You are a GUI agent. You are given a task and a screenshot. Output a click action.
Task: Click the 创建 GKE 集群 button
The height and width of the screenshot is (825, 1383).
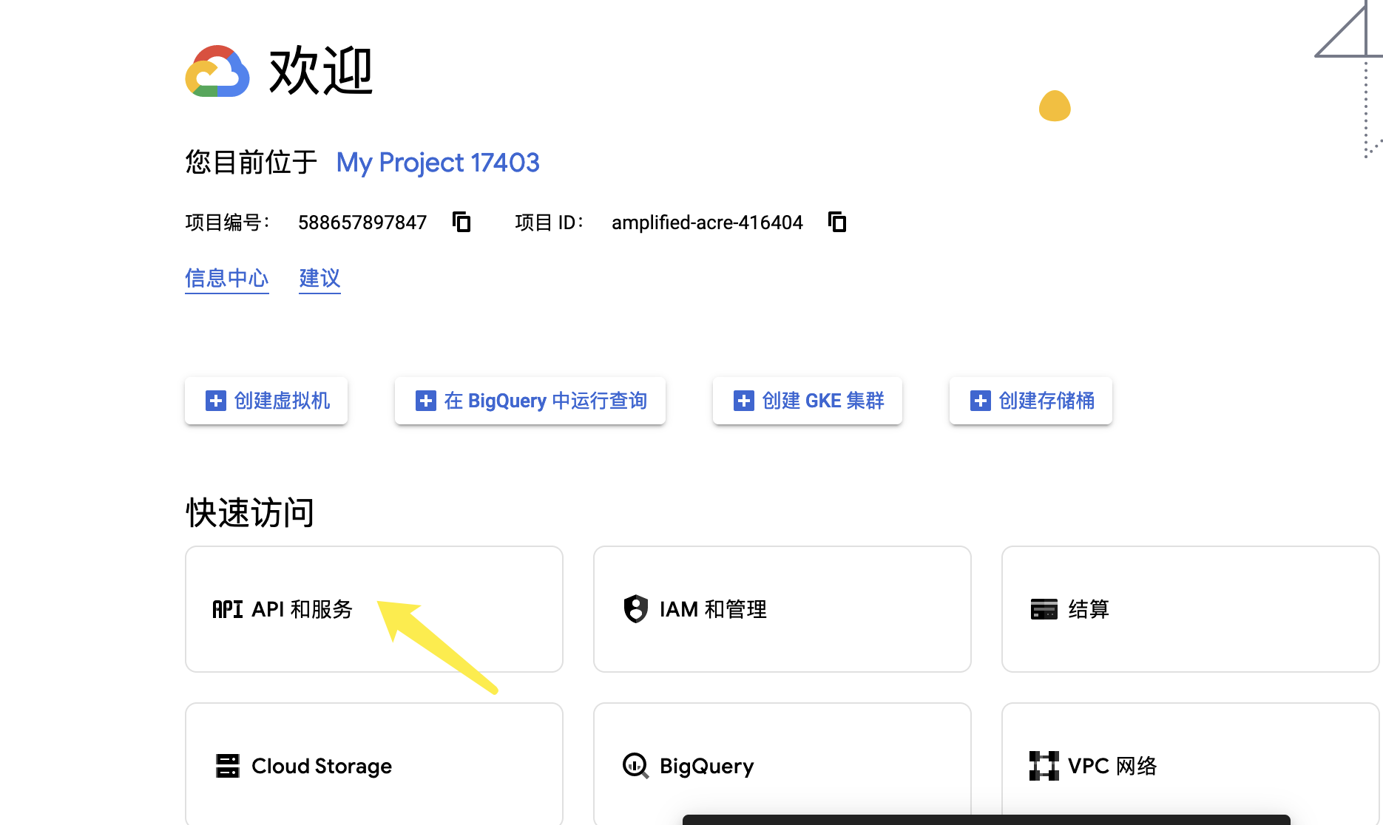pyautogui.click(x=806, y=401)
